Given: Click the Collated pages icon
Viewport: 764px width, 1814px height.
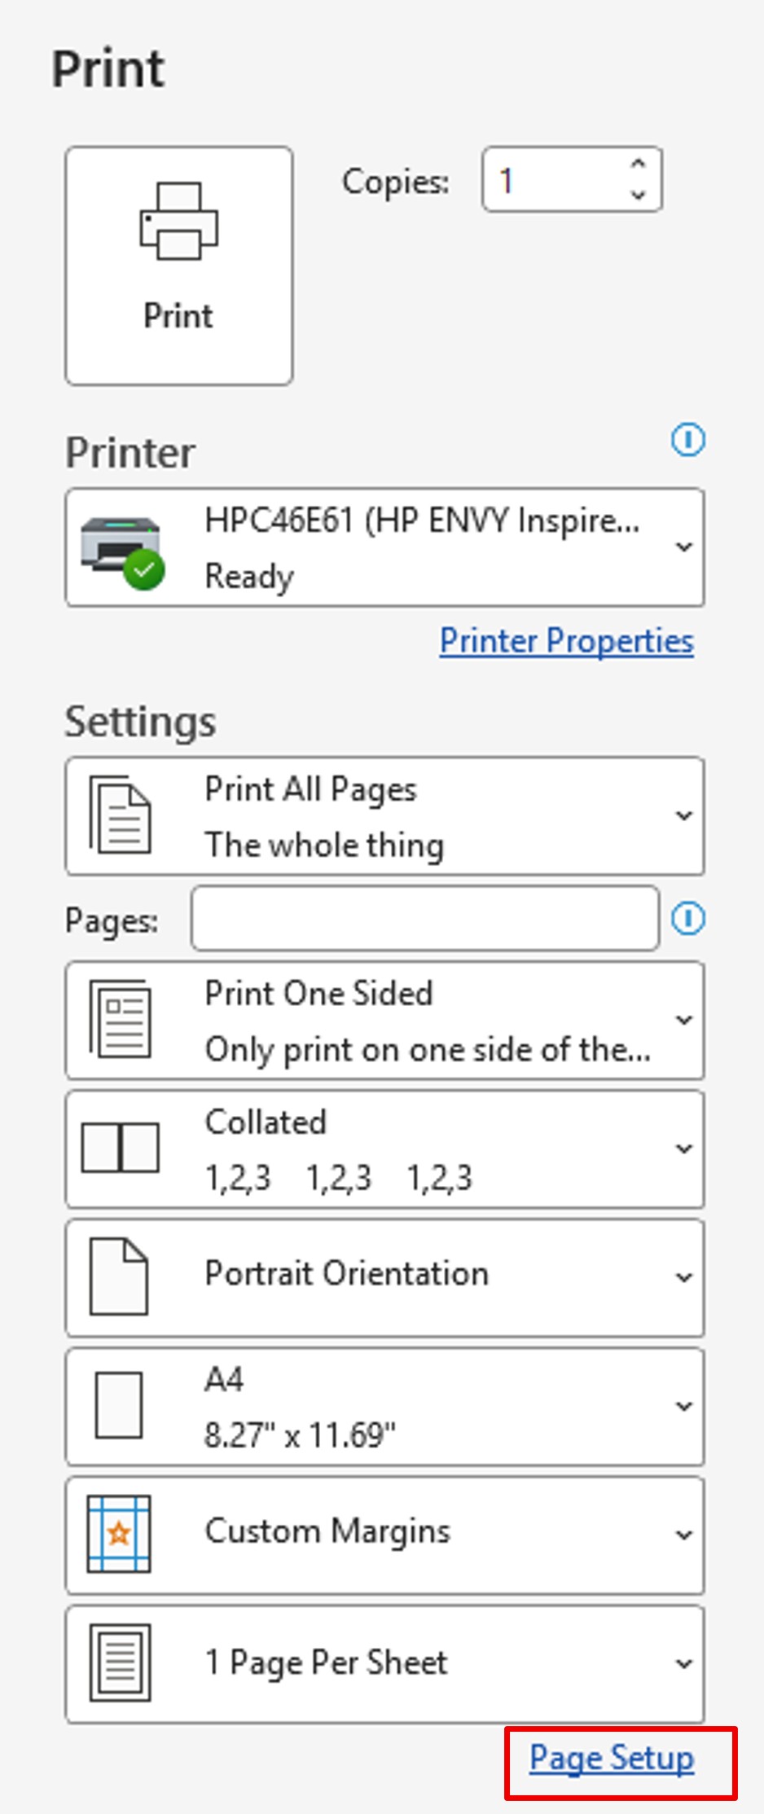Looking at the screenshot, I should pyautogui.click(x=121, y=1148).
